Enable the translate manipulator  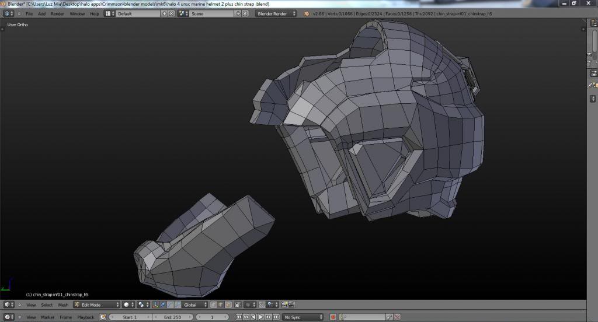click(163, 304)
